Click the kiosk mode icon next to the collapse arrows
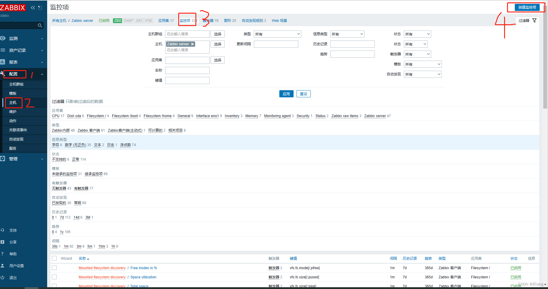 point(40,8)
